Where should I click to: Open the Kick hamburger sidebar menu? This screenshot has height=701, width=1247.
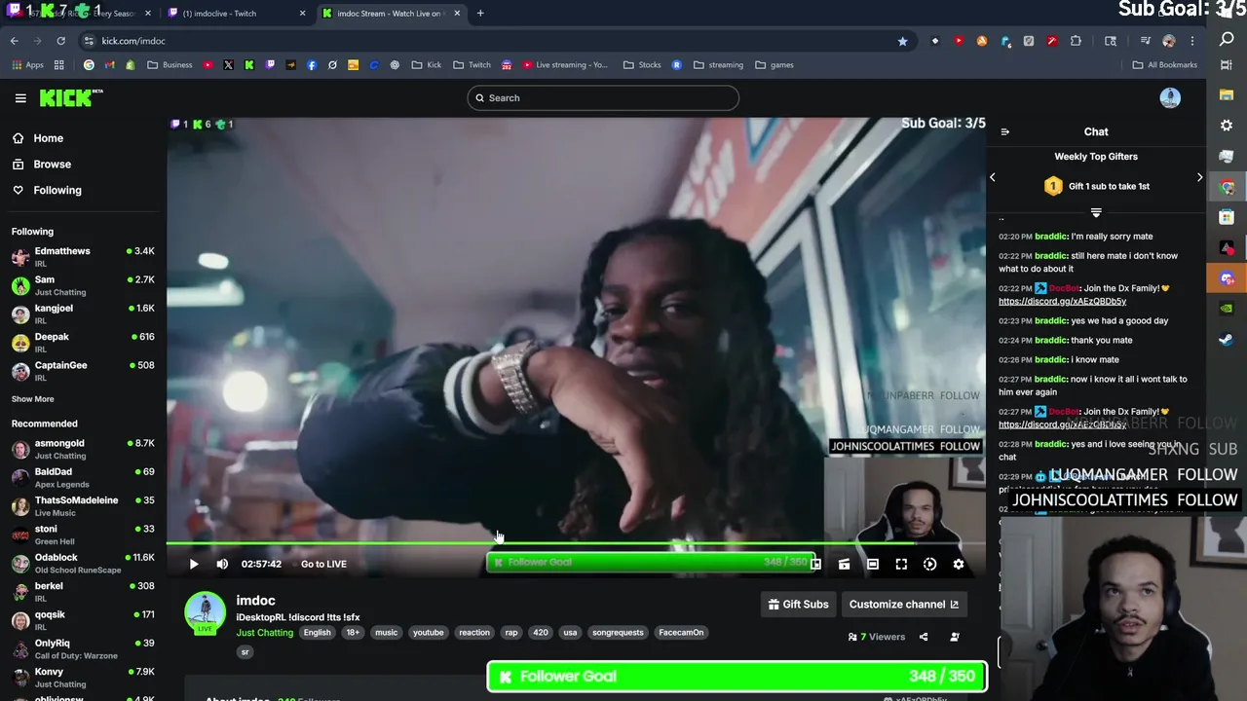click(20, 98)
